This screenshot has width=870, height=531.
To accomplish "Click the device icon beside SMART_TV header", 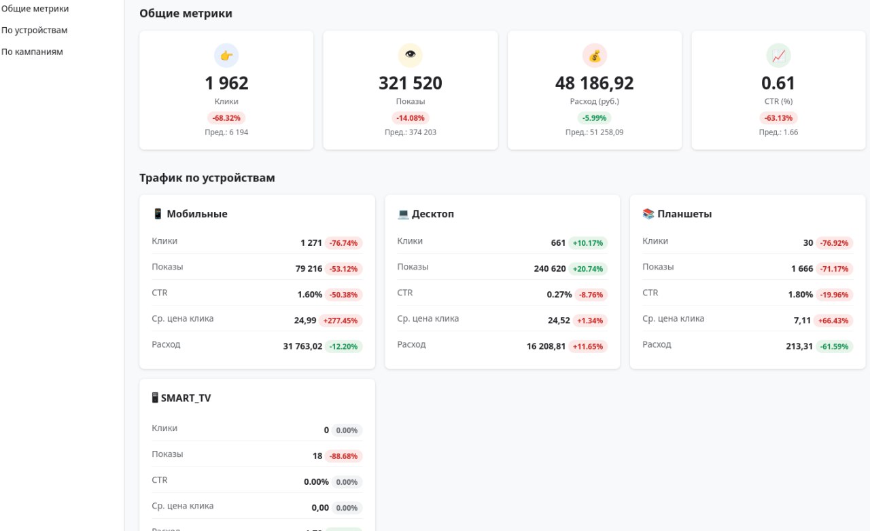I will pyautogui.click(x=156, y=397).
